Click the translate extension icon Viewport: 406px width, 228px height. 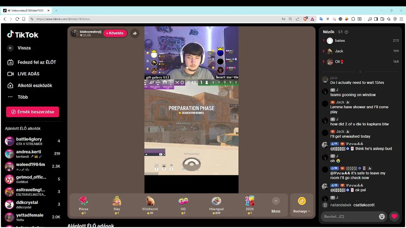pos(321,19)
